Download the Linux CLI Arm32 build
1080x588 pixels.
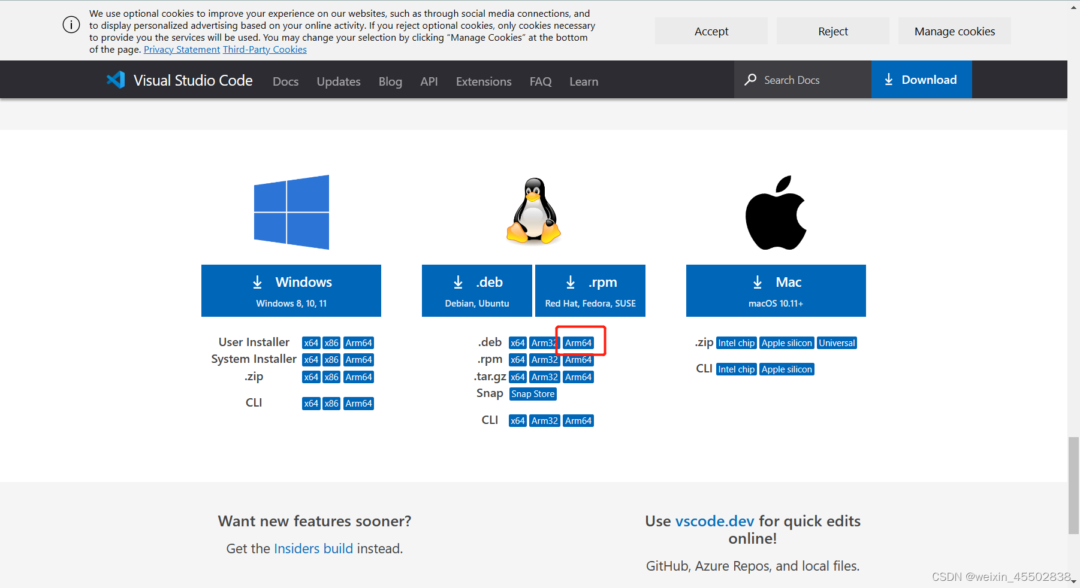click(x=545, y=421)
